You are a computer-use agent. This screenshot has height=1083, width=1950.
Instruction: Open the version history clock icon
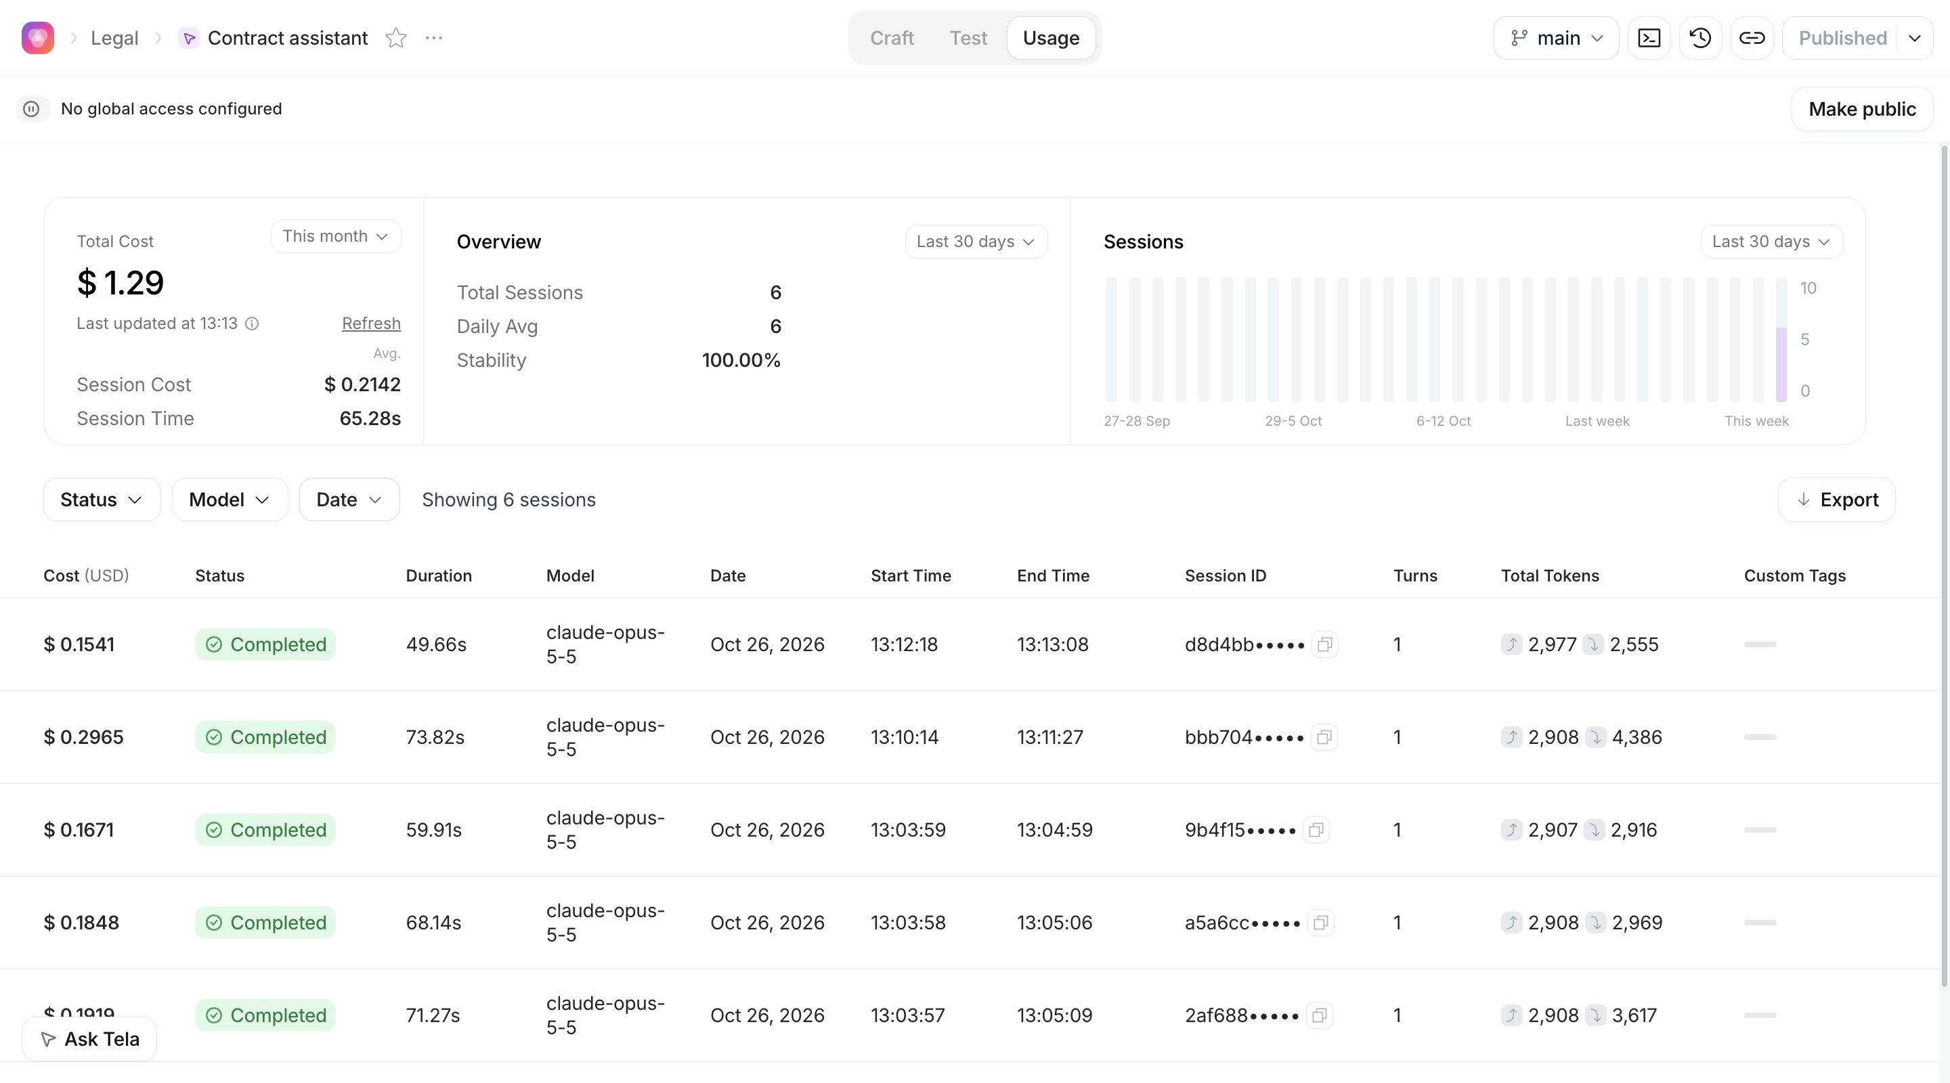click(x=1700, y=38)
